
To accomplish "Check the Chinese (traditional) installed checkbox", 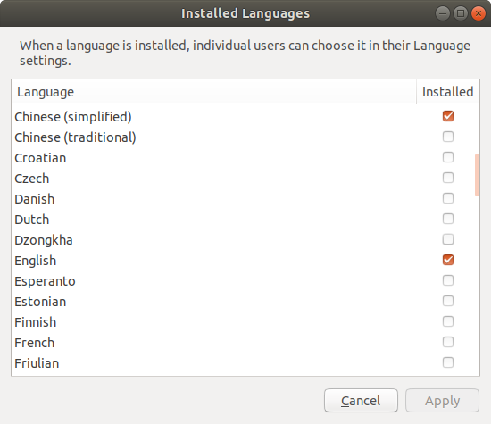I will (448, 137).
